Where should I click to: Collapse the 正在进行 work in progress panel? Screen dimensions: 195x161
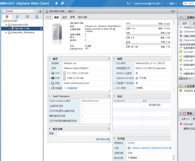(x=181, y=86)
